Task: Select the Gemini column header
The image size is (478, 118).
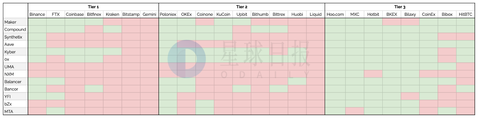Action: (149, 14)
